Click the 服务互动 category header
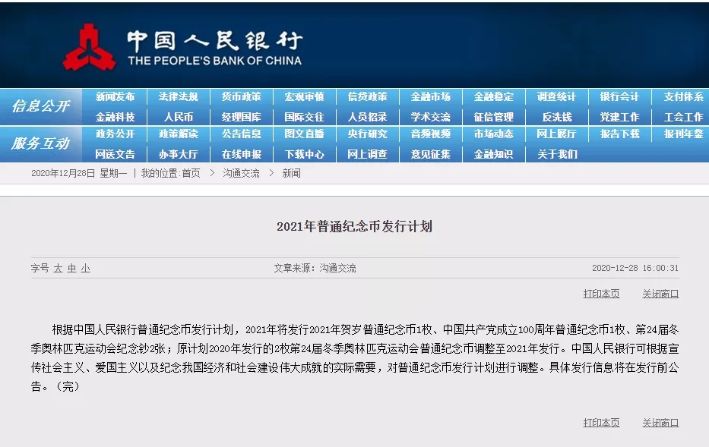Image resolution: width=709 pixels, height=447 pixels. click(41, 143)
